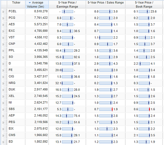This screenshot has width=164, height=145.
Task: Click volume value 8,510,270
Action: 41,11
